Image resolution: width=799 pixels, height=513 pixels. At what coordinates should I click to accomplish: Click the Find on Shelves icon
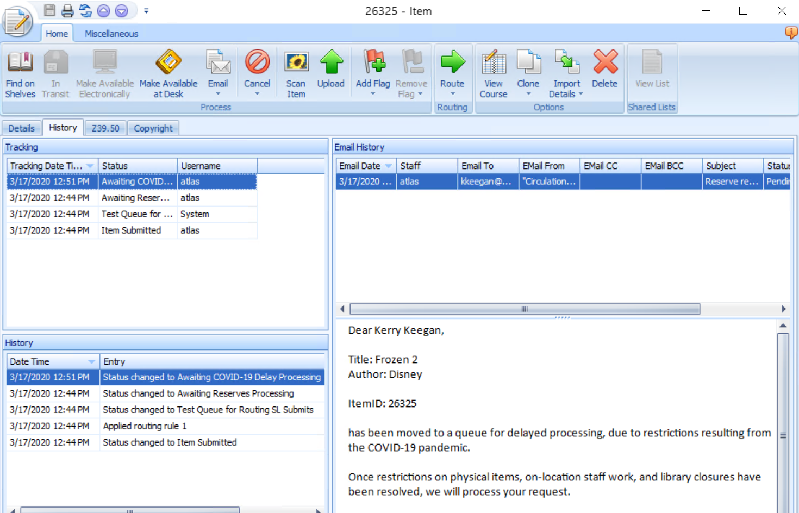coord(20,62)
